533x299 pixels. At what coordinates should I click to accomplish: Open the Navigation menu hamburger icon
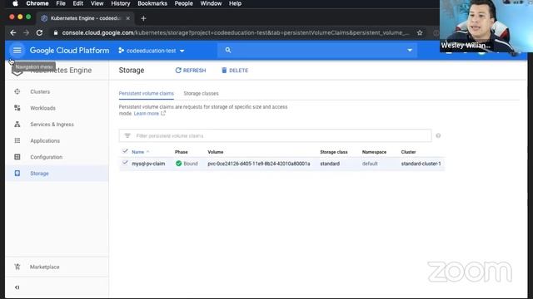pos(17,51)
